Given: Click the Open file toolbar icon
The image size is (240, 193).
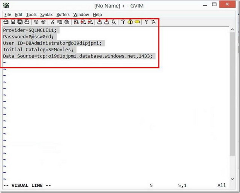Looking at the screenshot, I should 6,22.
